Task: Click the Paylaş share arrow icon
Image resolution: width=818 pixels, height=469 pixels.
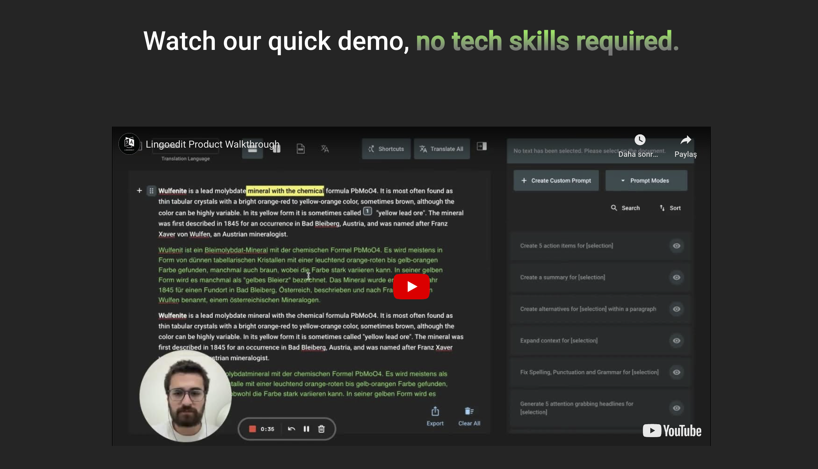Action: [x=686, y=140]
